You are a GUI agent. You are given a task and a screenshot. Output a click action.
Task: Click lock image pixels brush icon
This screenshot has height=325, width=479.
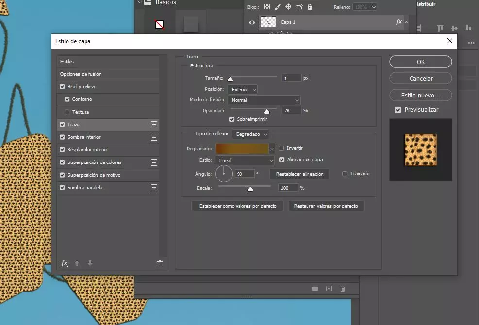[x=277, y=7]
